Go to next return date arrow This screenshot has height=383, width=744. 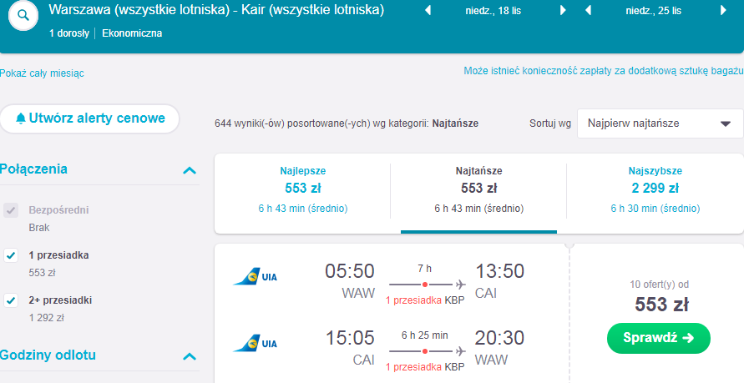(x=724, y=10)
